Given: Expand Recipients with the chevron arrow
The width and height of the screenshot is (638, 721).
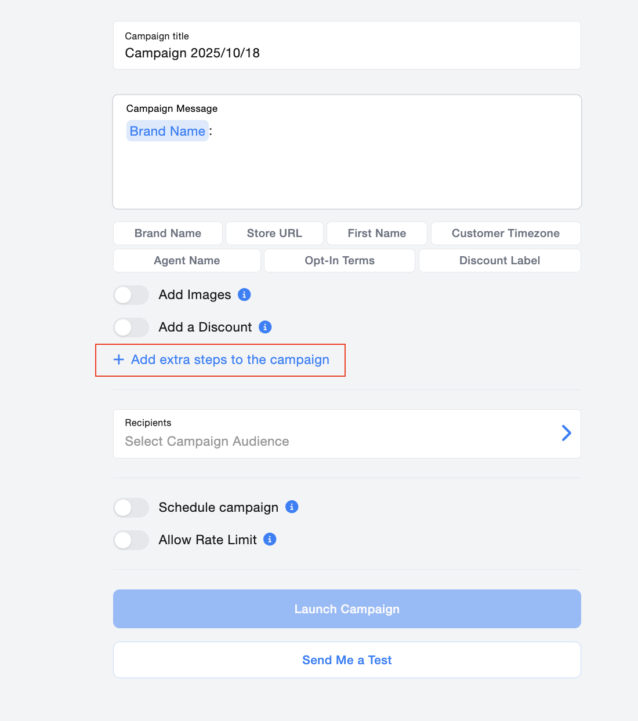Looking at the screenshot, I should (x=566, y=433).
